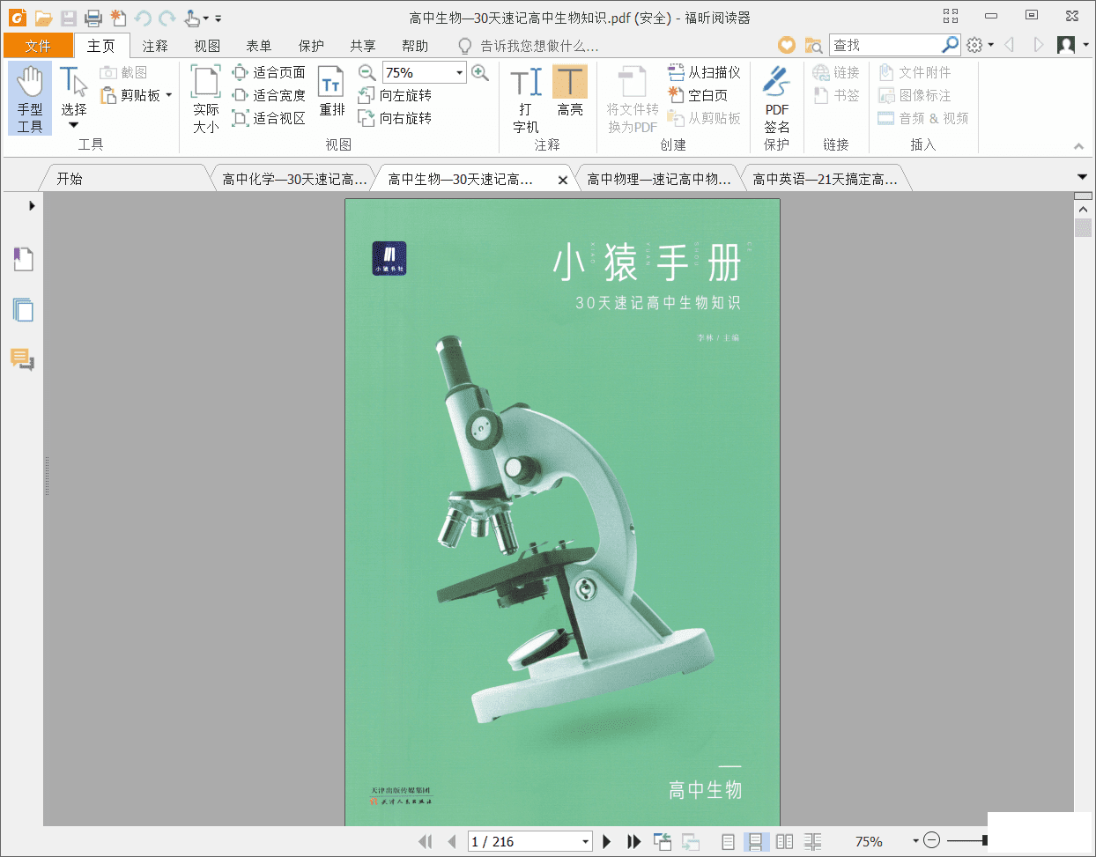Screen dimensions: 1096x857
Task: Jump to the last page
Action: (x=633, y=841)
